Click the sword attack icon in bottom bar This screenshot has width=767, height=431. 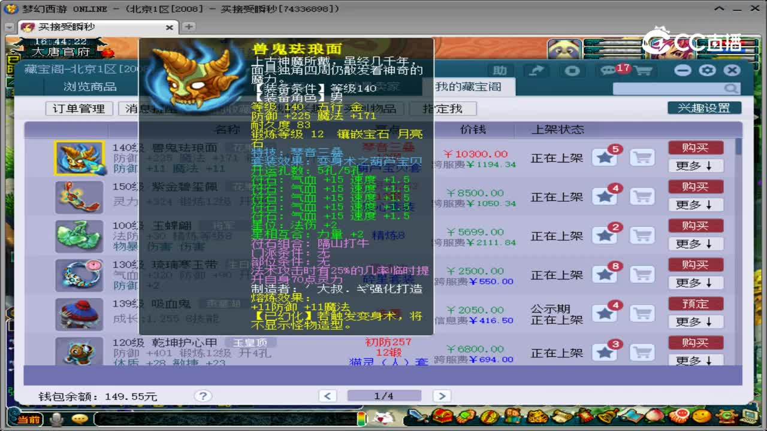[x=419, y=416]
